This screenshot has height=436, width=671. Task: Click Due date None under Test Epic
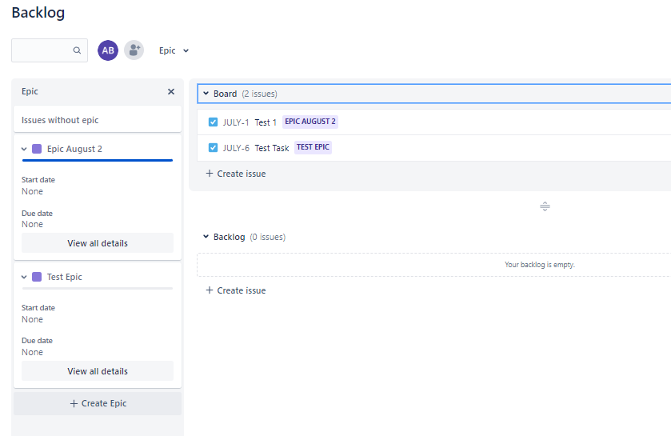coord(38,346)
